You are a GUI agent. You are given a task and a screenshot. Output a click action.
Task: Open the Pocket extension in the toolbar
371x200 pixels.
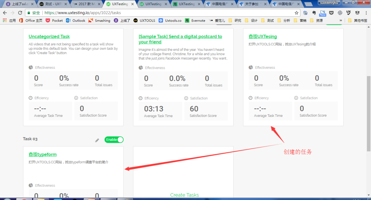[331, 13]
